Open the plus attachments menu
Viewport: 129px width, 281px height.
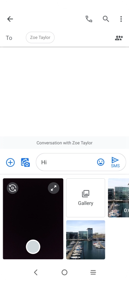(10, 162)
